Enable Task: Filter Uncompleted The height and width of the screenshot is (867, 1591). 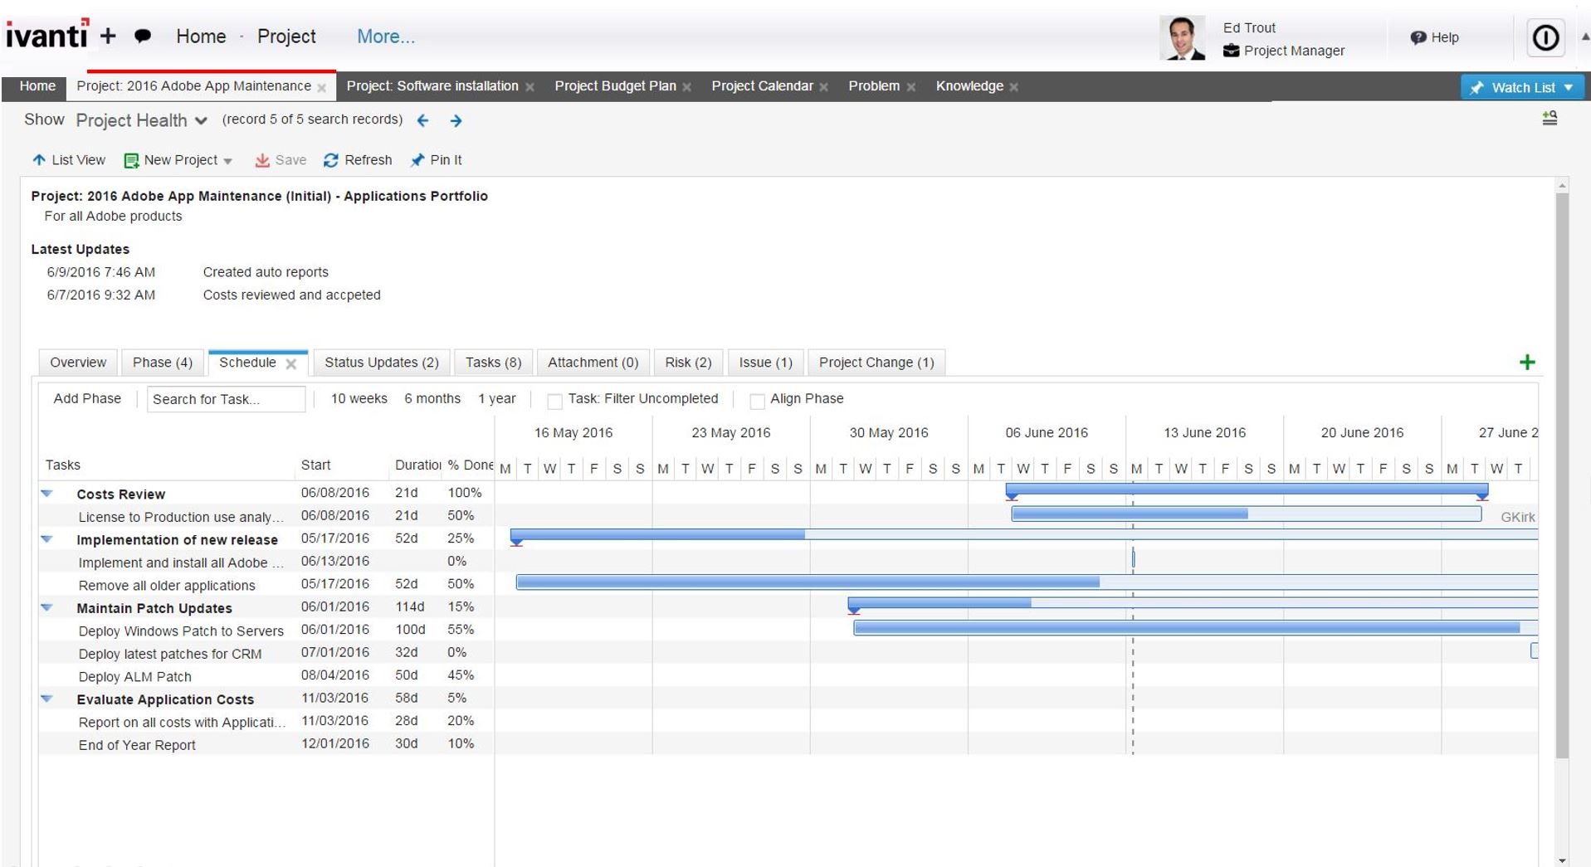point(554,401)
